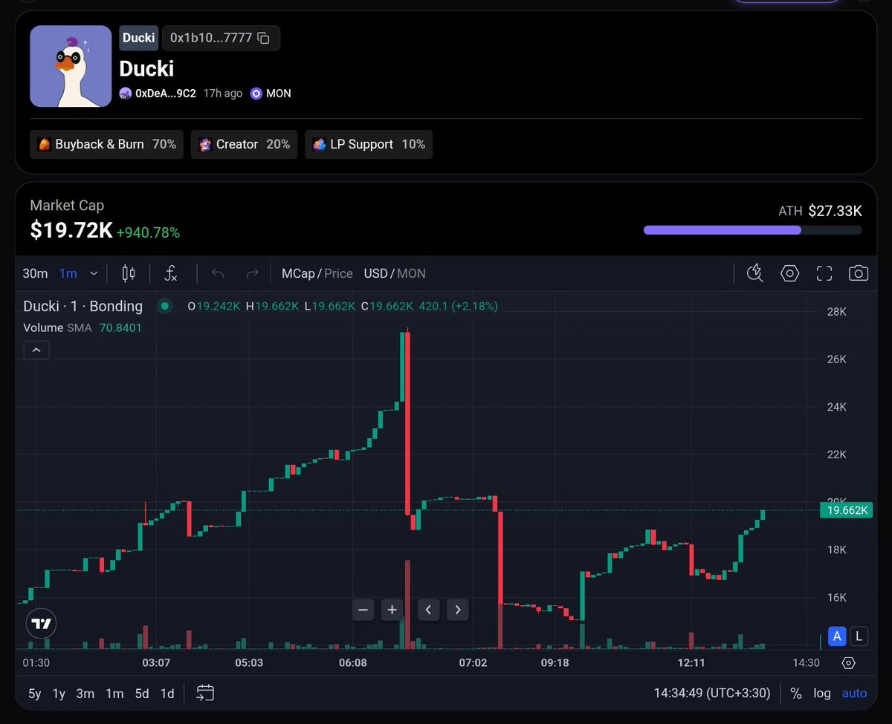Click the $19.72K market cap value
892x724 pixels.
click(x=71, y=231)
